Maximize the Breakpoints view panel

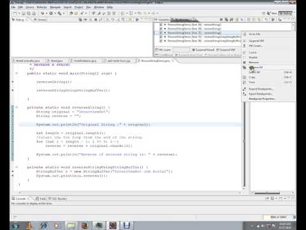tap(293, 19)
